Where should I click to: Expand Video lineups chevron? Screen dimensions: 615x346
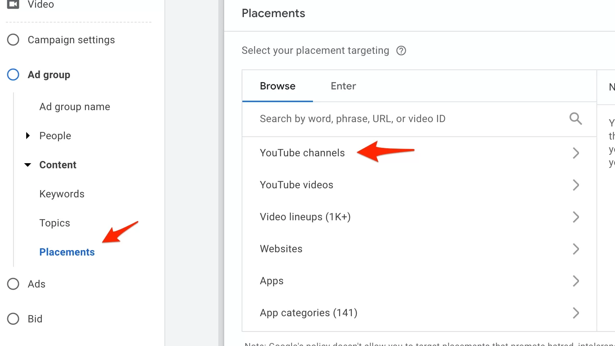pos(576,217)
